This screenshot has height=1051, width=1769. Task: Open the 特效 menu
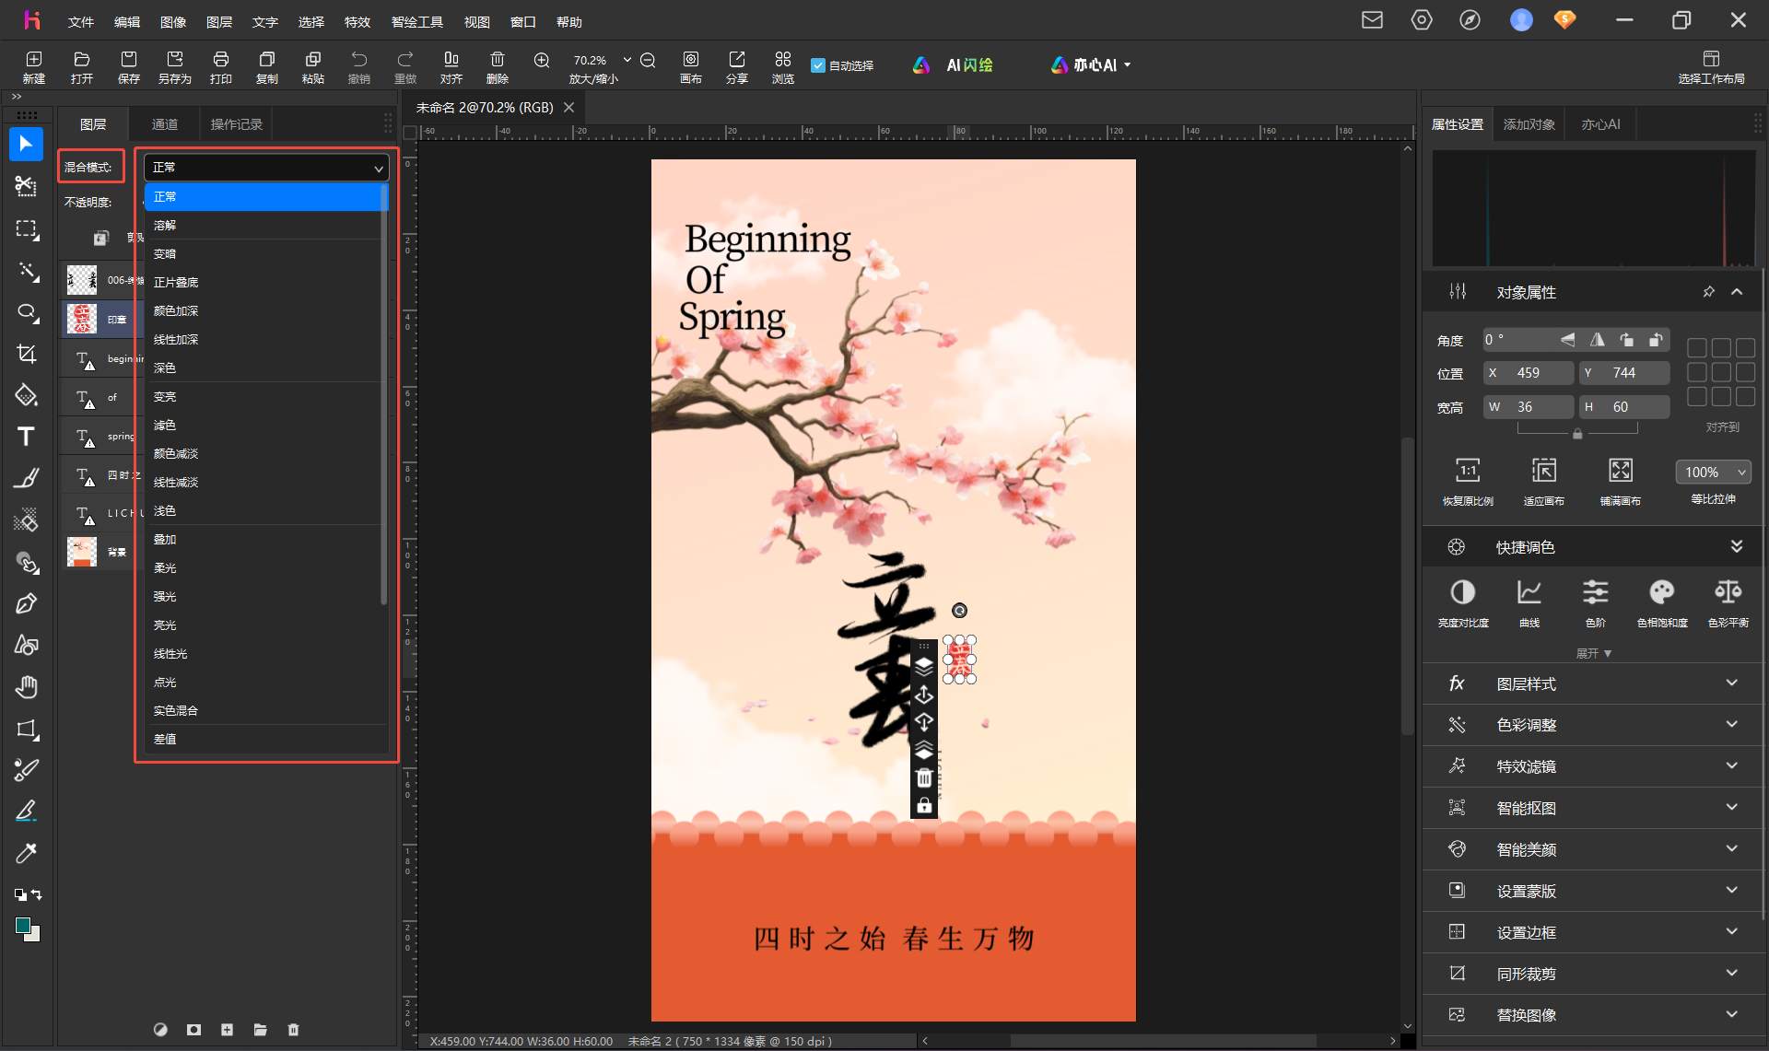(357, 22)
